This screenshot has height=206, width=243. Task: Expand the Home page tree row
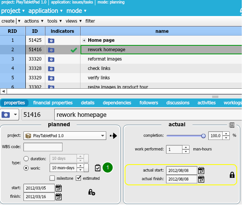coord(84,40)
